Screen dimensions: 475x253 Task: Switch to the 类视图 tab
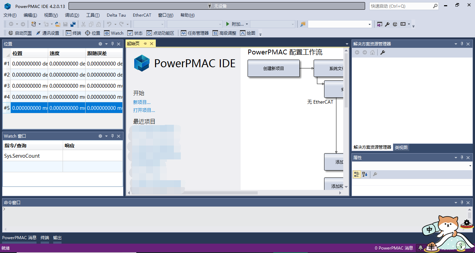(x=401, y=147)
